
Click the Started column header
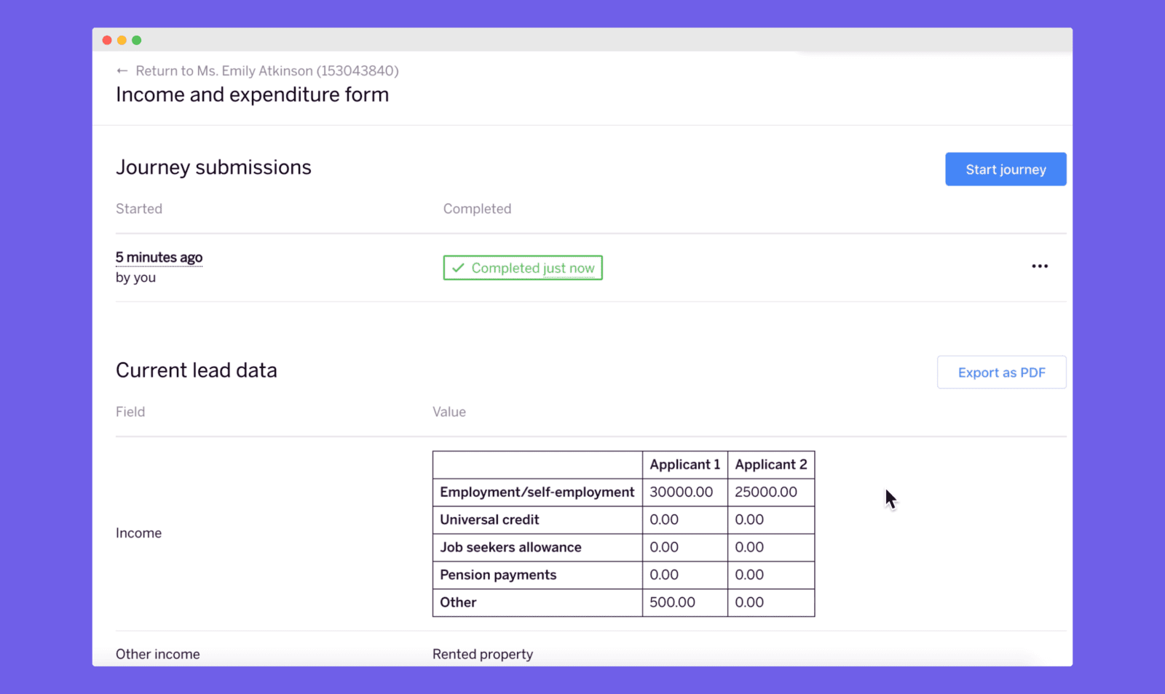138,209
